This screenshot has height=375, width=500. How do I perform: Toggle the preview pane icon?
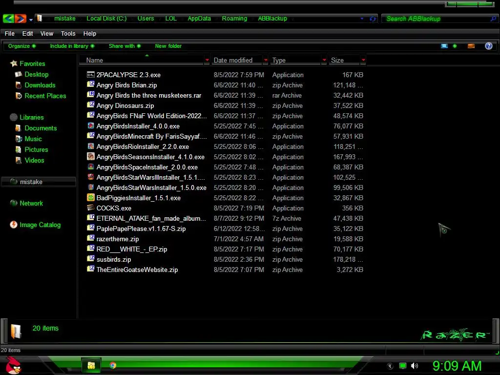tap(471, 46)
